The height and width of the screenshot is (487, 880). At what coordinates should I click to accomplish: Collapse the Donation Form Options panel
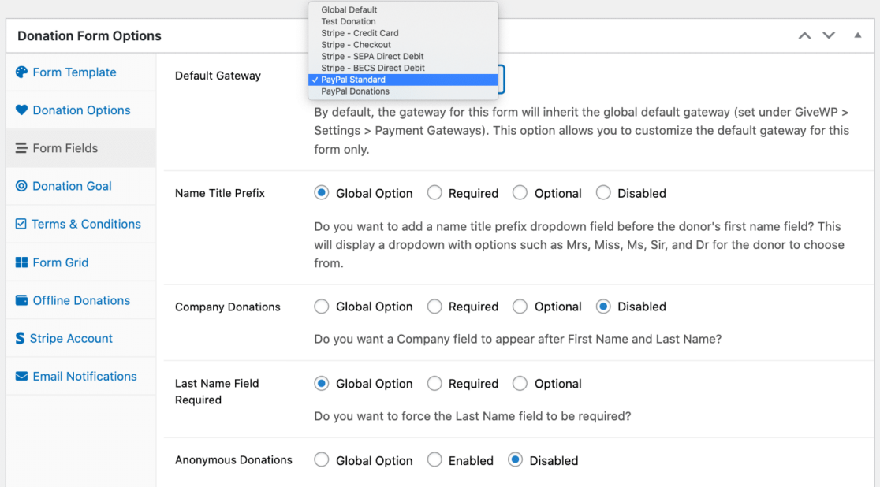pyautogui.click(x=857, y=35)
